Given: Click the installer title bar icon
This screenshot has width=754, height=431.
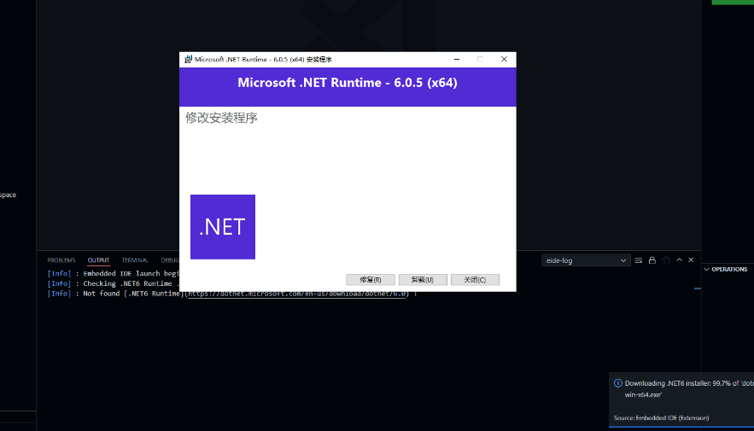Looking at the screenshot, I should point(188,60).
